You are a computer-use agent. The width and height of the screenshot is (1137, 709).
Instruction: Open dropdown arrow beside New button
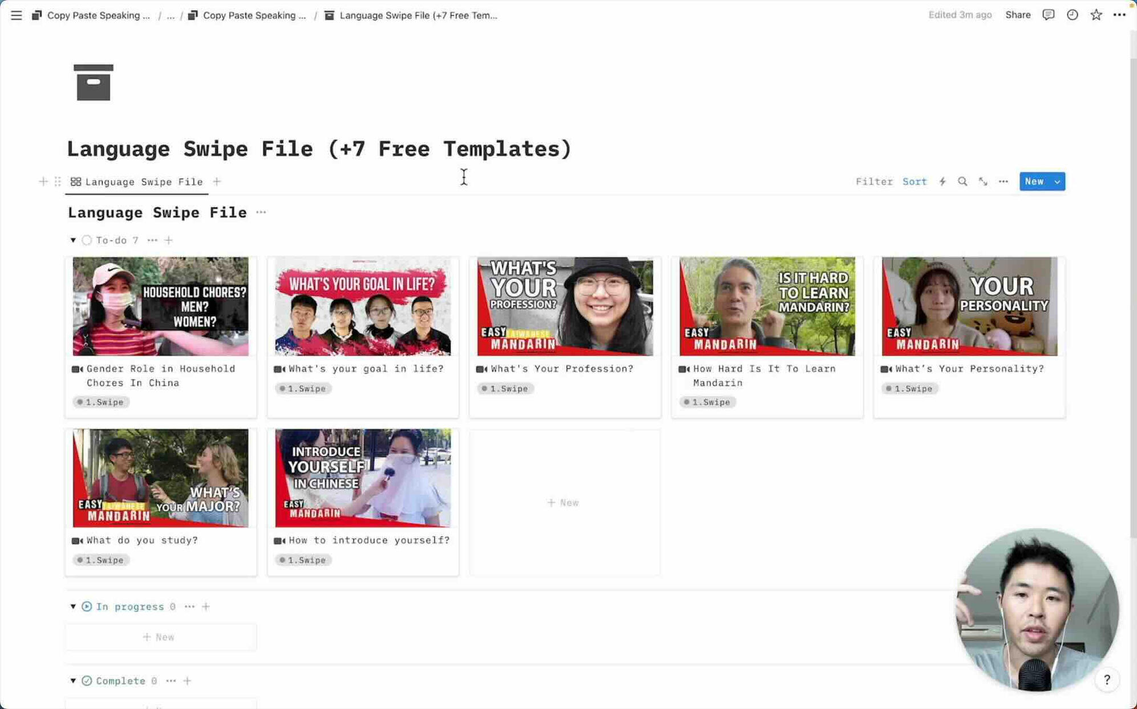pyautogui.click(x=1057, y=182)
